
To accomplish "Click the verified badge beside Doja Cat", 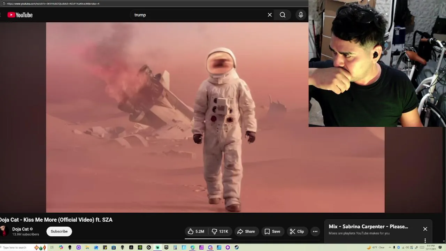I will point(31,229).
